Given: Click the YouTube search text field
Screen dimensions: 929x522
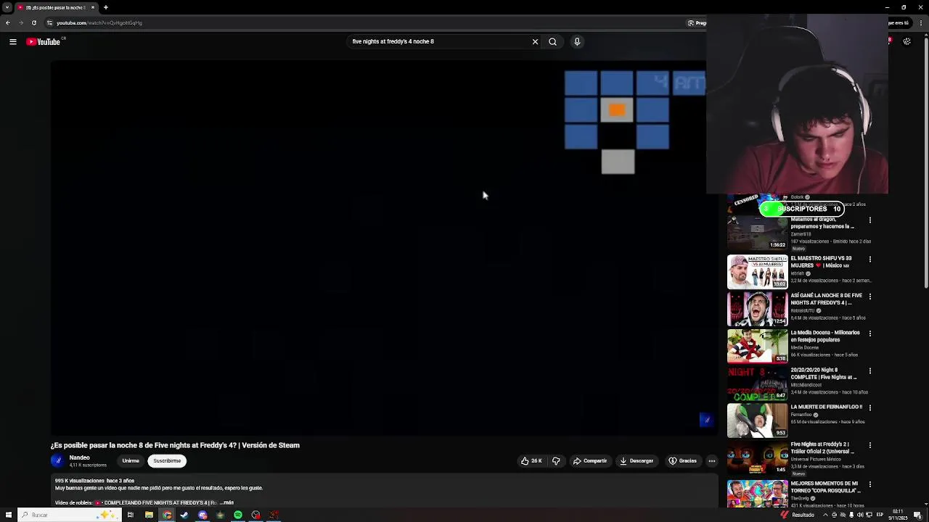Looking at the screenshot, I should click(439, 42).
